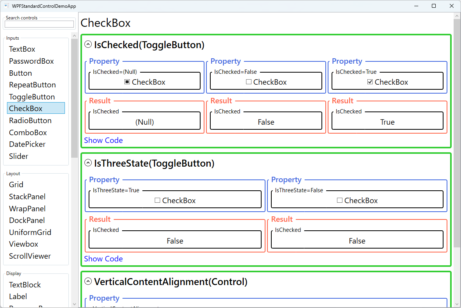
Task: Click main content scrollbar down arrow
Action: click(x=457, y=304)
